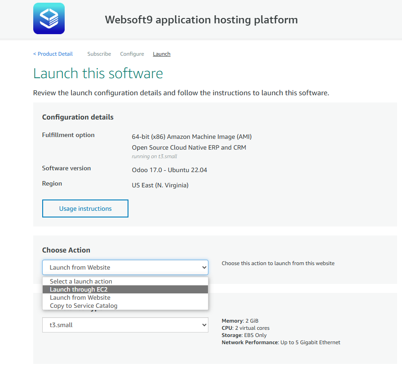Click the "Launch this software" heading
Viewport: 402px width, 368px height.
click(x=98, y=73)
